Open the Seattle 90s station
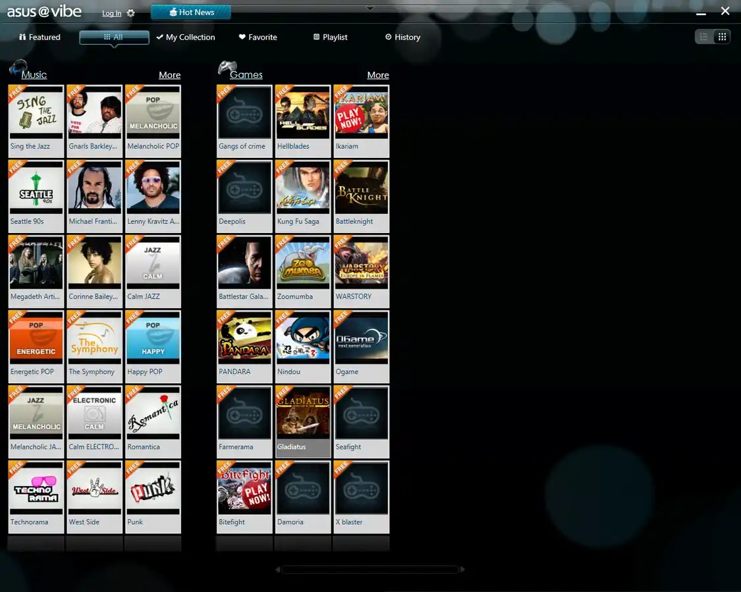 36,196
